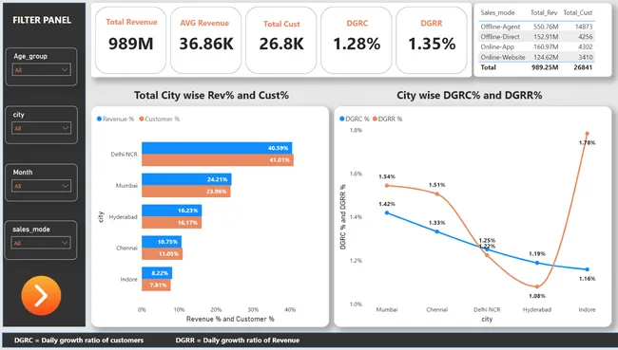Select Delhi NCR revenue bar 40.59%
The image size is (618, 350).
click(217, 148)
